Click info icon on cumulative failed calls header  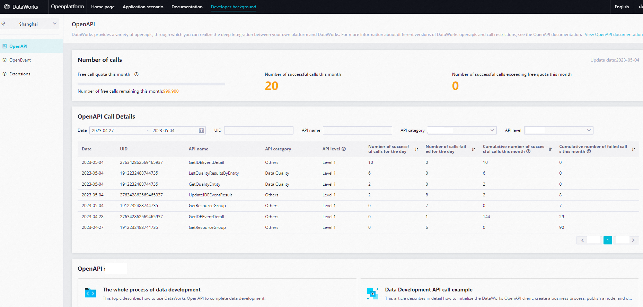(x=589, y=151)
